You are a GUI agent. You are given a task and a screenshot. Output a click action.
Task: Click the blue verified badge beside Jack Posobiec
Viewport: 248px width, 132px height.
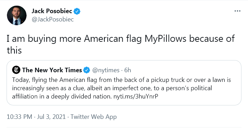click(77, 11)
